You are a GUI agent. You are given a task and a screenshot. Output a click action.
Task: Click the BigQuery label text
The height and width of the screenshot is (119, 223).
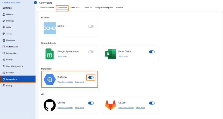[x=63, y=77]
